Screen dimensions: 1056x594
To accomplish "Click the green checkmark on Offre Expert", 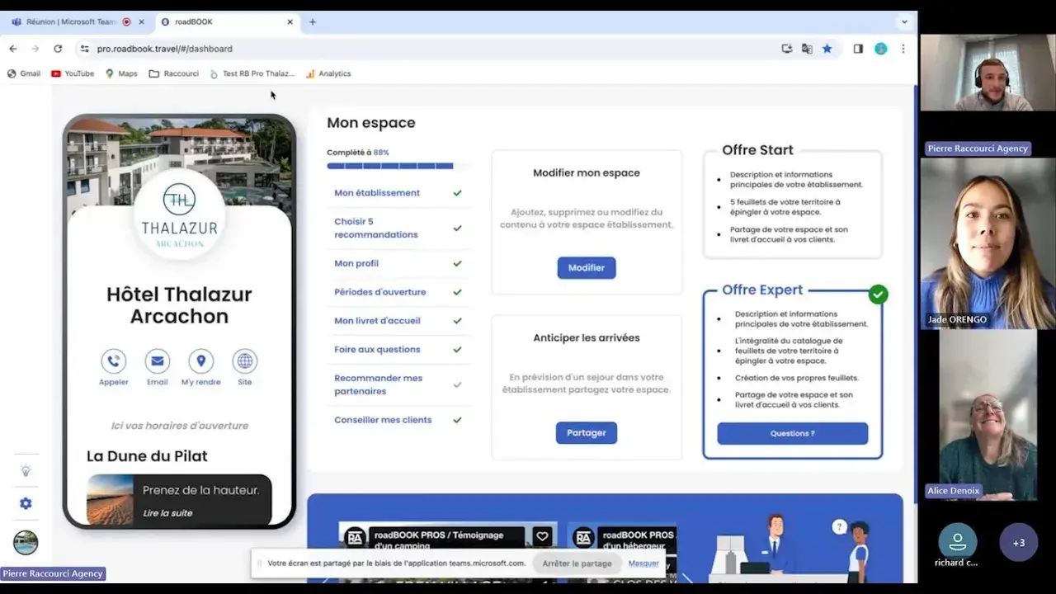I will pyautogui.click(x=878, y=294).
